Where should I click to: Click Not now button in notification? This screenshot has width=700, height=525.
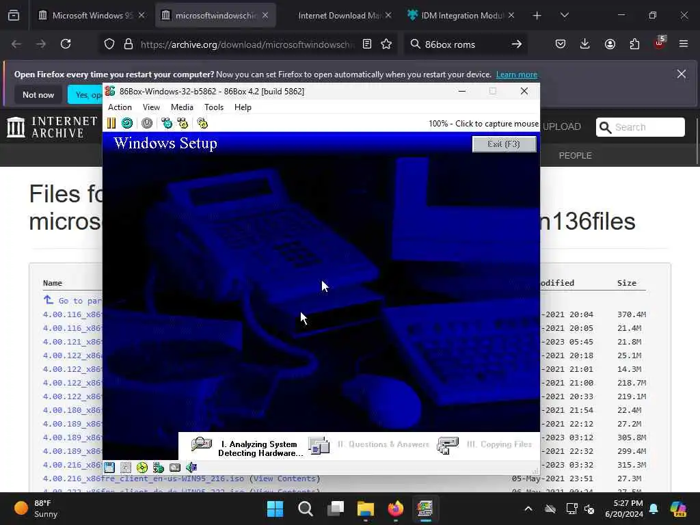coord(38,95)
